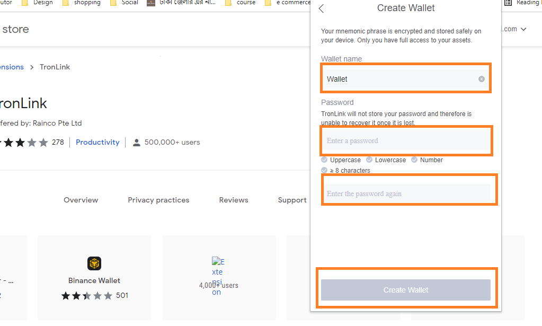Click the TronLink breadcrumb text
This screenshot has height=326, width=542.
tap(55, 67)
